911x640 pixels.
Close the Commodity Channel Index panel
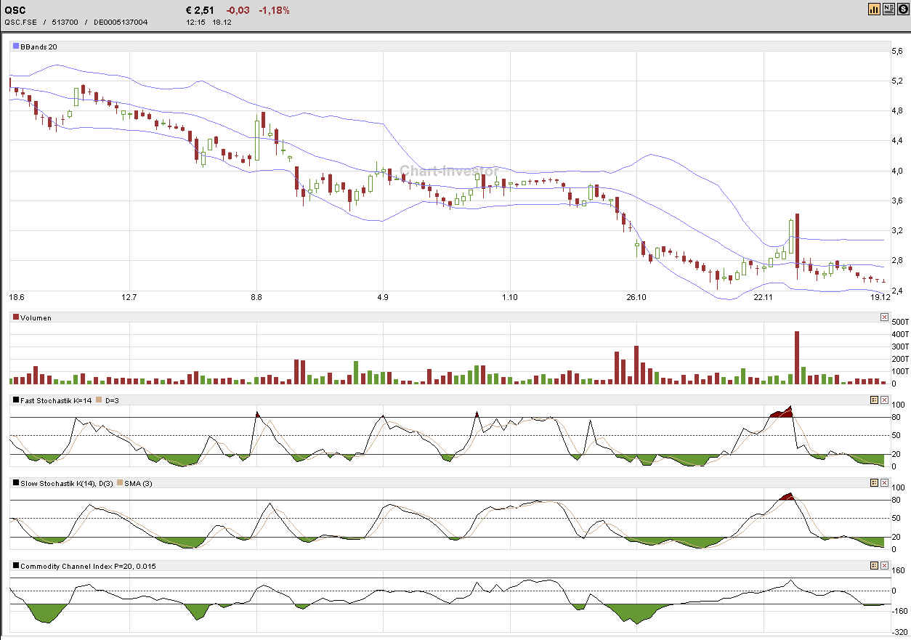pos(884,564)
